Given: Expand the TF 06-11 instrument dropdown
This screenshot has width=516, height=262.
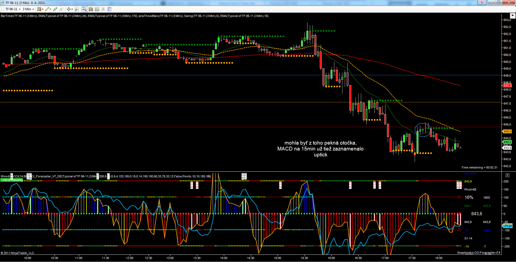Looking at the screenshot, I should [20, 9].
